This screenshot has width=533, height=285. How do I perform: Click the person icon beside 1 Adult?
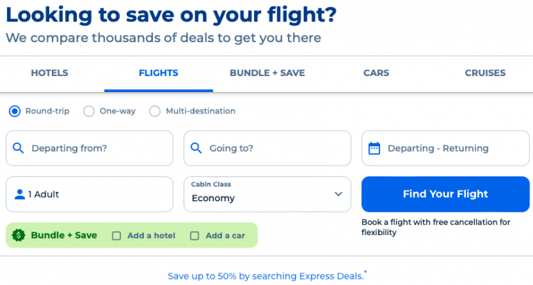point(19,194)
